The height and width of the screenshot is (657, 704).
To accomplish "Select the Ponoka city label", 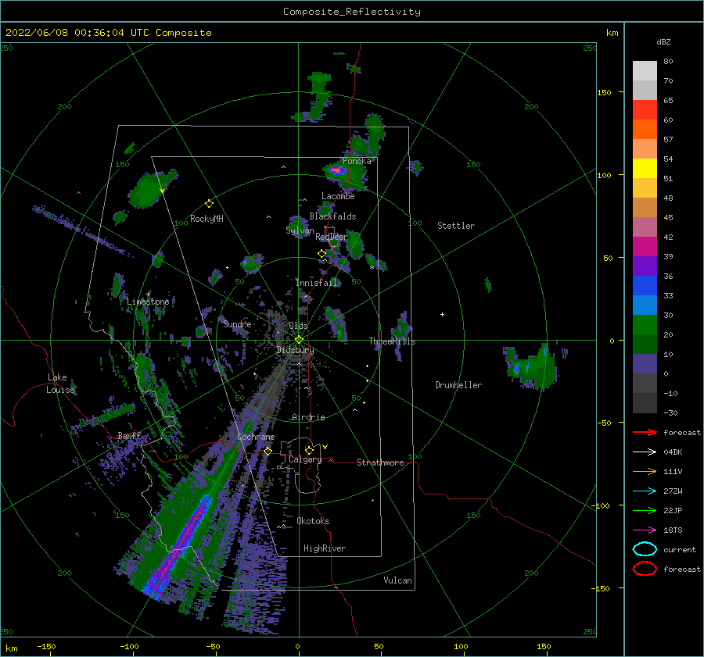I will point(357,161).
